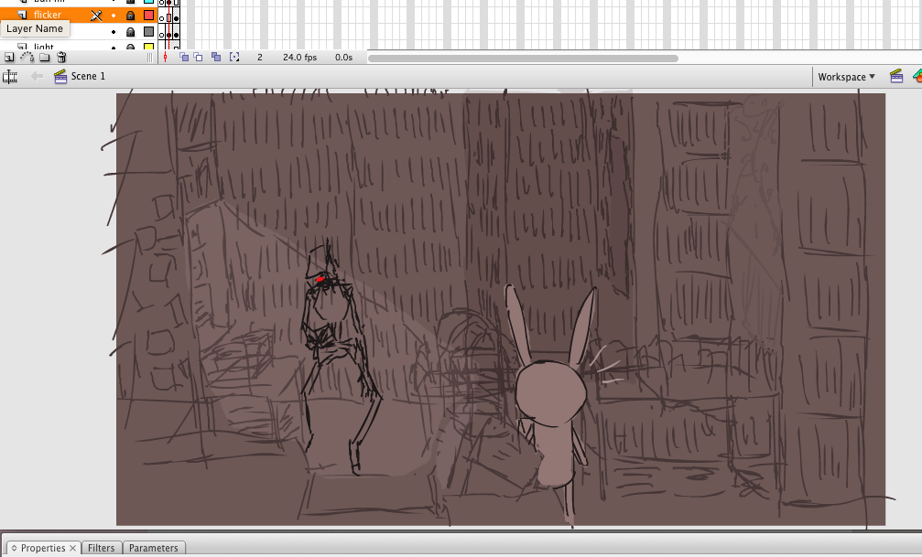
Task: Insert a new layer folder
Action: [44, 58]
